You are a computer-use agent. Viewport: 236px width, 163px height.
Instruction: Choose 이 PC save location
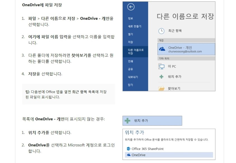click(172, 66)
